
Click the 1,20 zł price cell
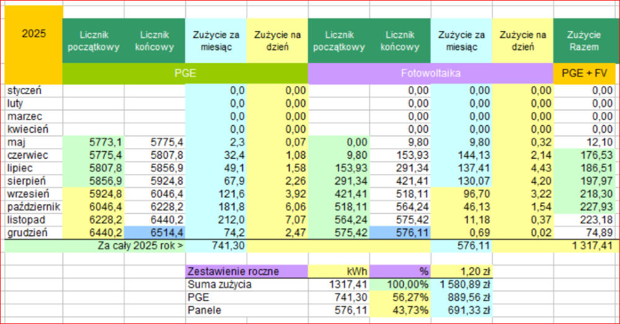click(x=461, y=271)
